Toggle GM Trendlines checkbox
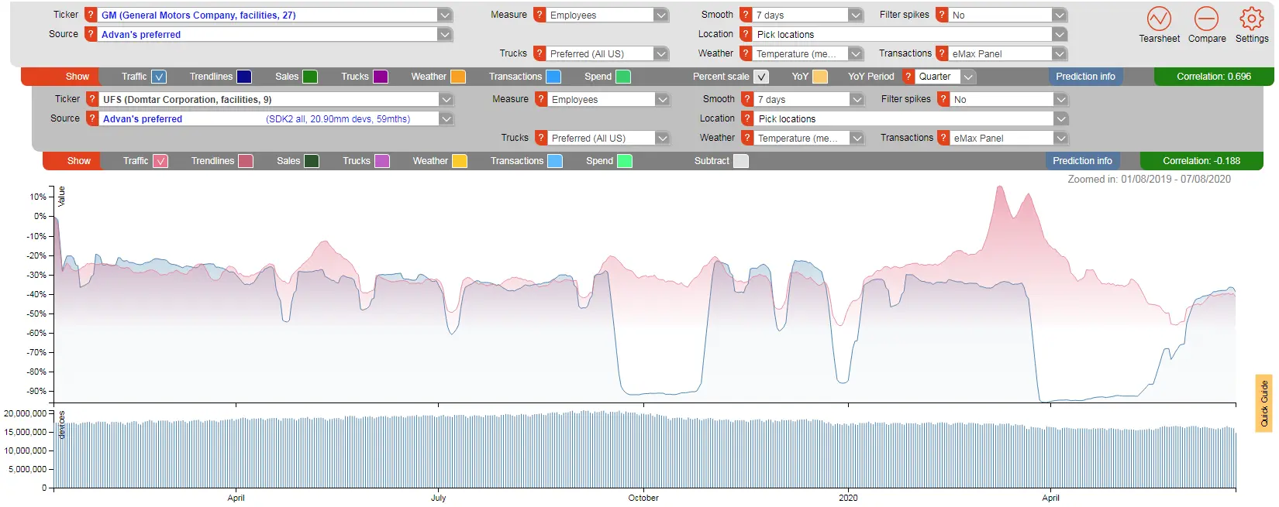This screenshot has height=507, width=1279. point(244,77)
